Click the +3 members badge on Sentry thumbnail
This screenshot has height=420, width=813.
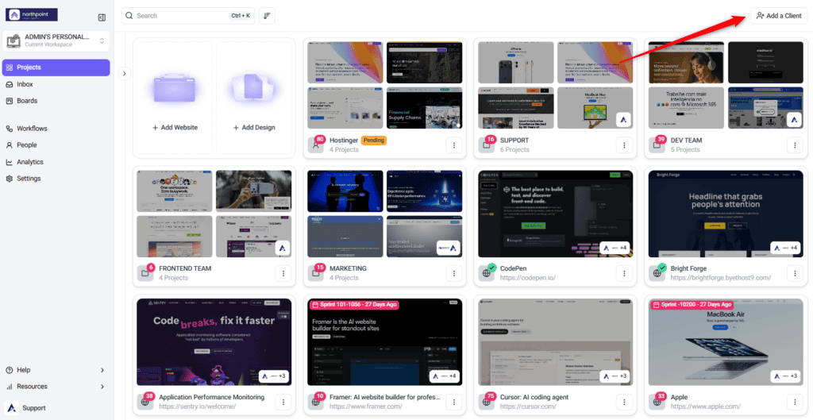pyautogui.click(x=274, y=376)
